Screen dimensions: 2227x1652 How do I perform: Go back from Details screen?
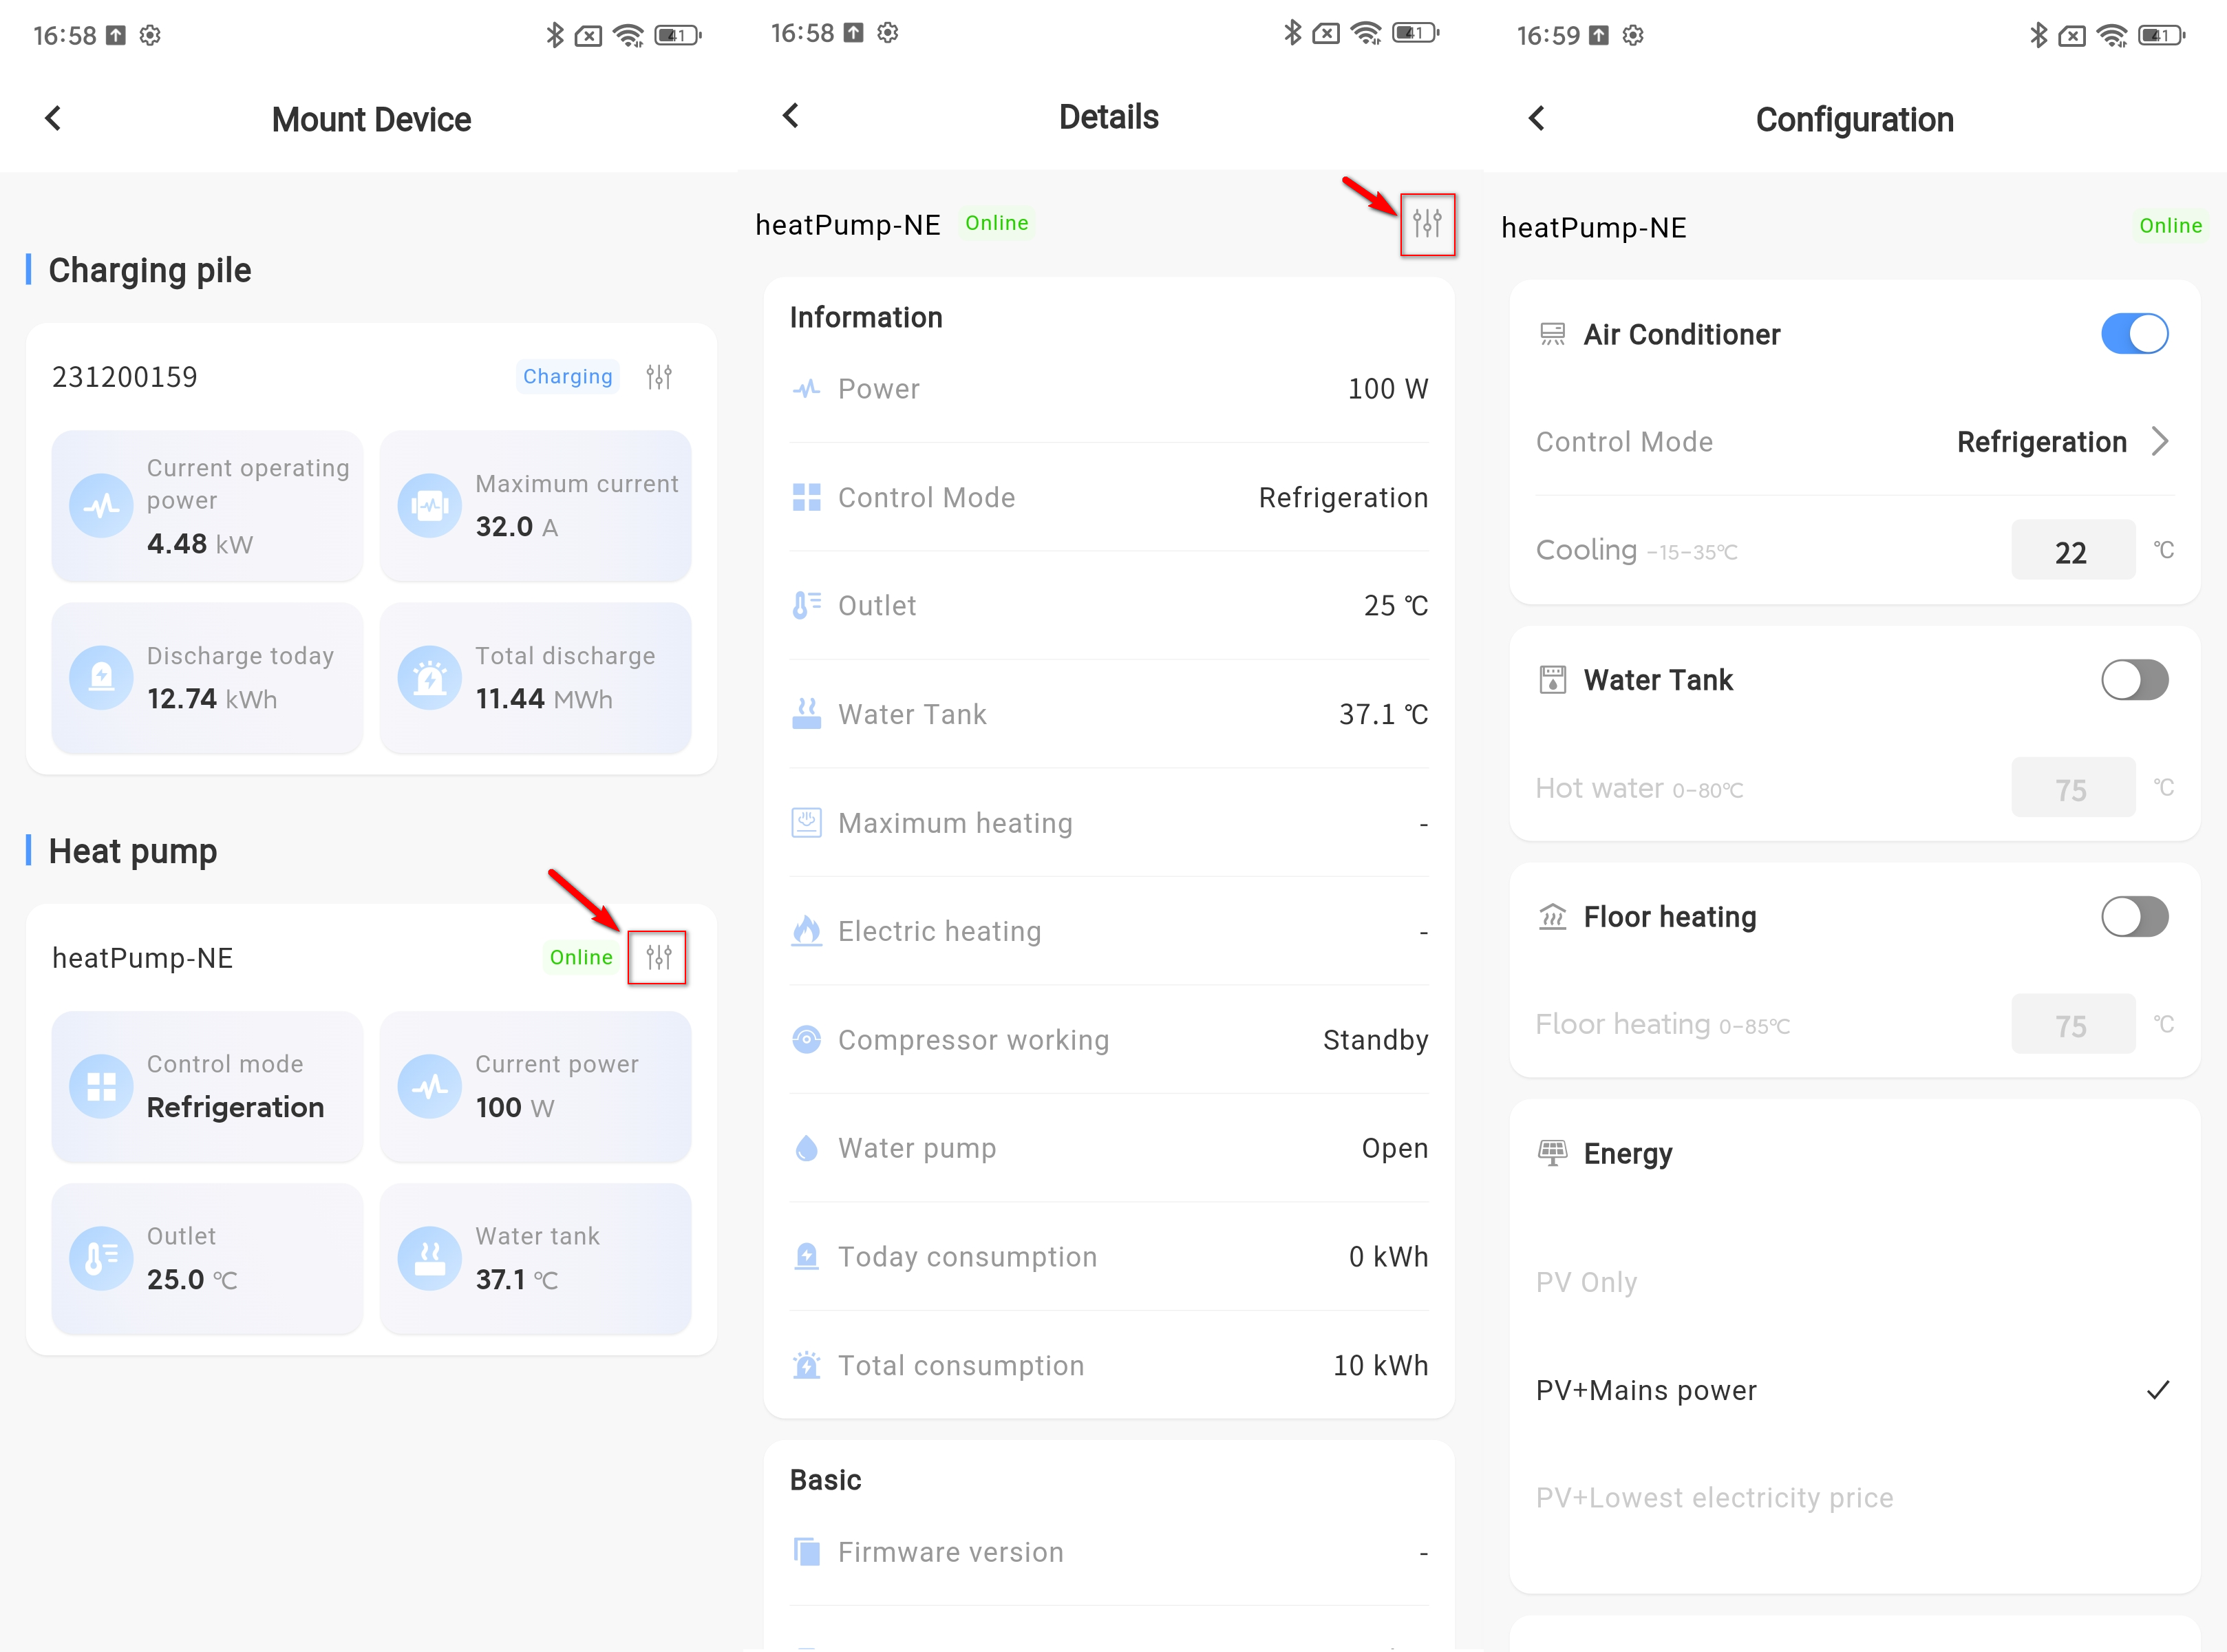(791, 116)
